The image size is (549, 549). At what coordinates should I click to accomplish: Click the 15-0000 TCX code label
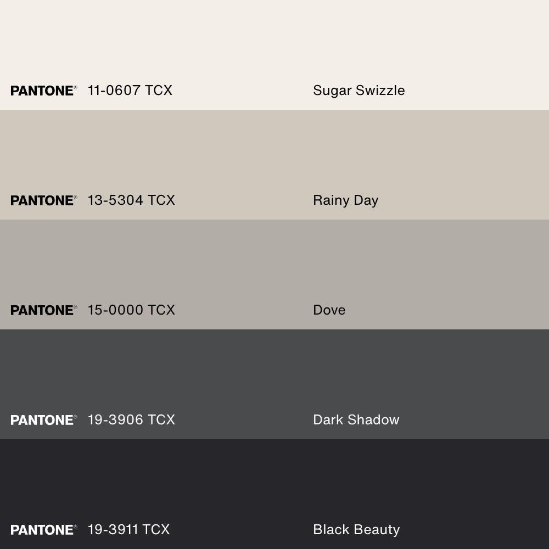(x=131, y=310)
